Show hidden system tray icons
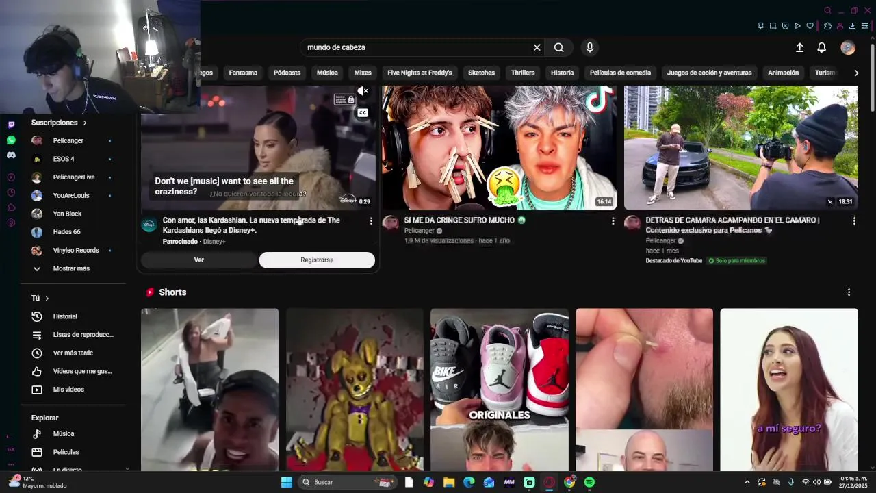 click(x=747, y=482)
